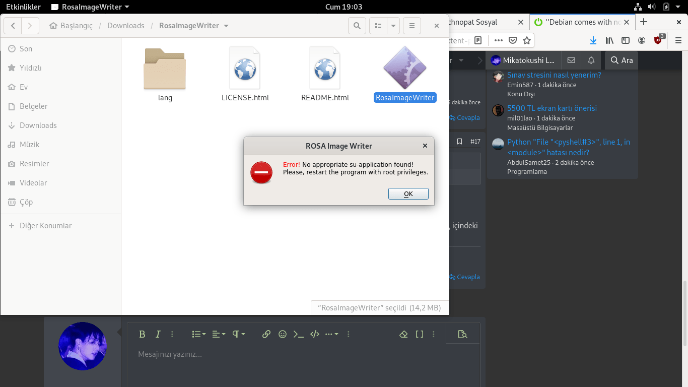Open the view options dropdown in file manager
The image size is (688, 387).
tap(393, 26)
